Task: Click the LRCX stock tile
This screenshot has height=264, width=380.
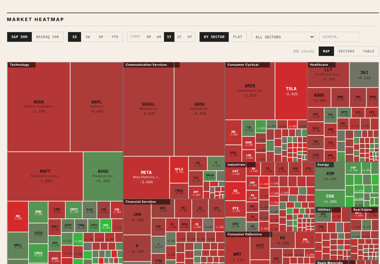Action: pos(38,254)
